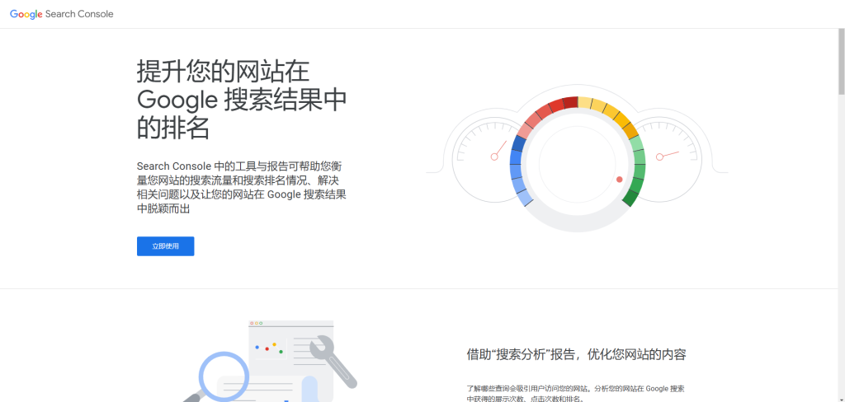Click the magnifier and wrench report illustration
The width and height of the screenshot is (845, 402).
tap(270, 361)
